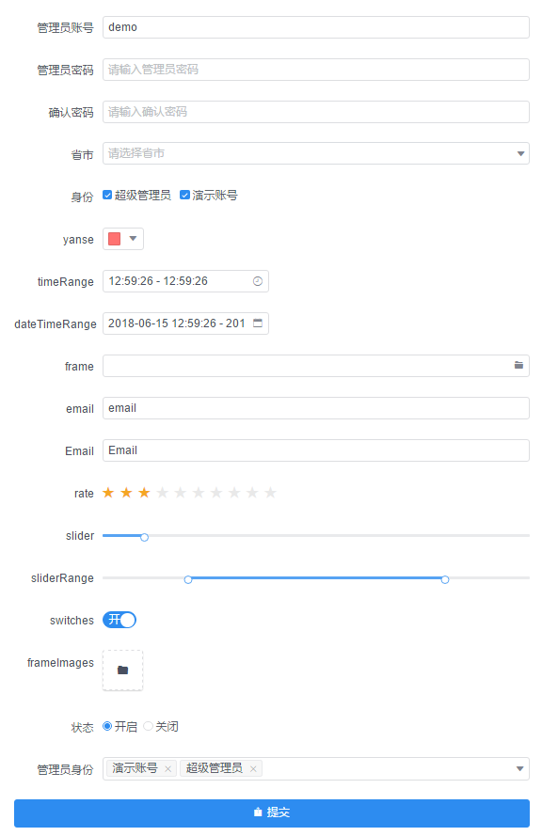Set rate to the eighth star
The height and width of the screenshot is (836, 542).
tap(234, 493)
